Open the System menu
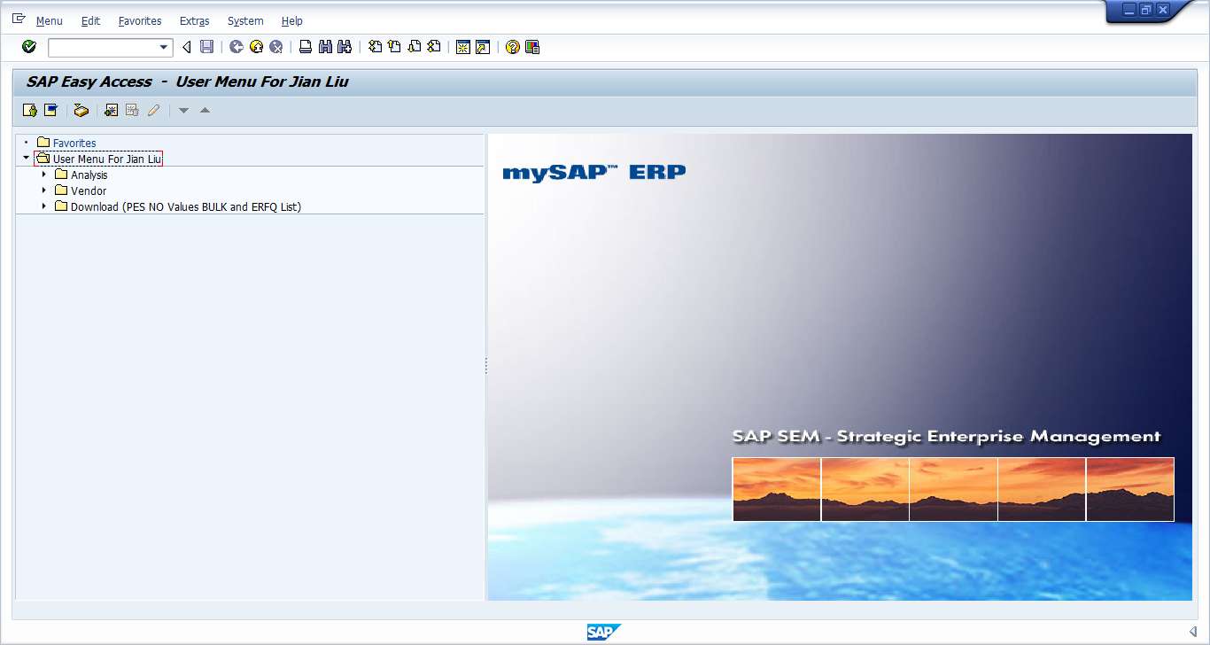 coord(245,20)
